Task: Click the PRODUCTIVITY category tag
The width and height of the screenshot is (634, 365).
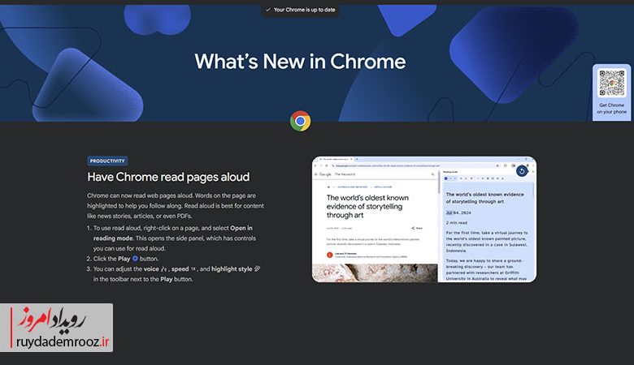Action: tap(107, 161)
